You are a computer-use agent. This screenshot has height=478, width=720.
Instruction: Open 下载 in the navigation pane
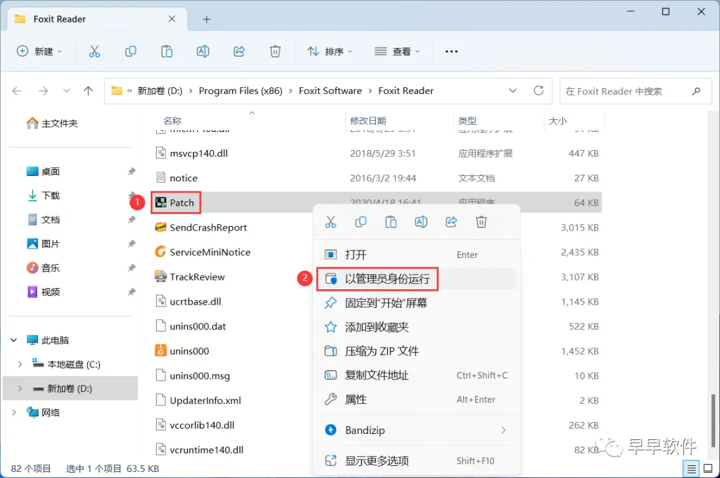tap(43, 195)
